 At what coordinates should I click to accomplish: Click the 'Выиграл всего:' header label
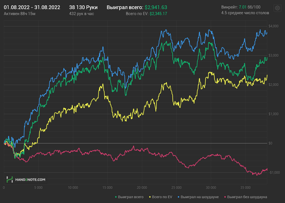(x=125, y=7)
